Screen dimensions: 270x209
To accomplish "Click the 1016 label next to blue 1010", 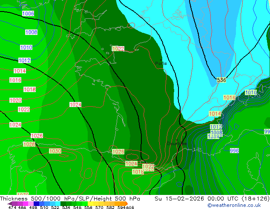I will click(230, 98).
